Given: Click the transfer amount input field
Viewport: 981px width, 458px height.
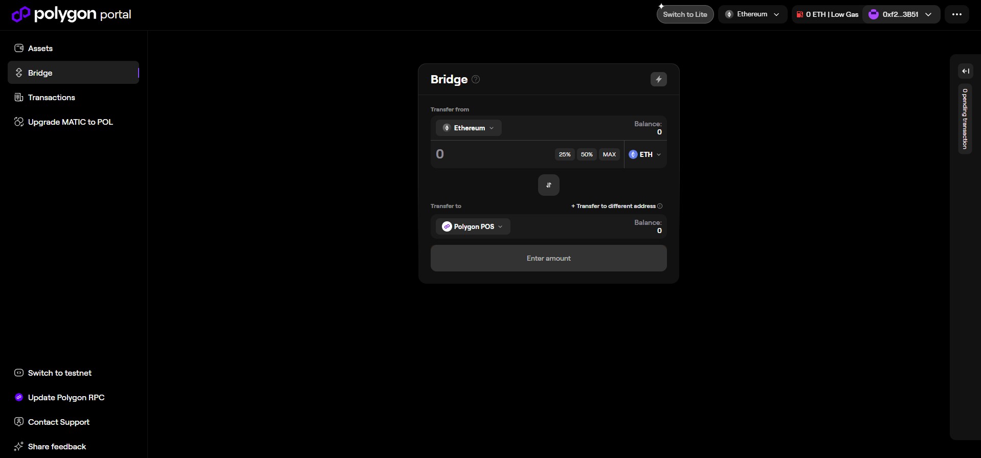Looking at the screenshot, I should point(491,154).
